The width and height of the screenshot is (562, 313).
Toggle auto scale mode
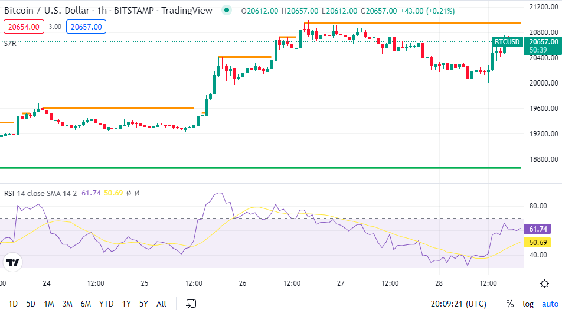click(x=550, y=304)
